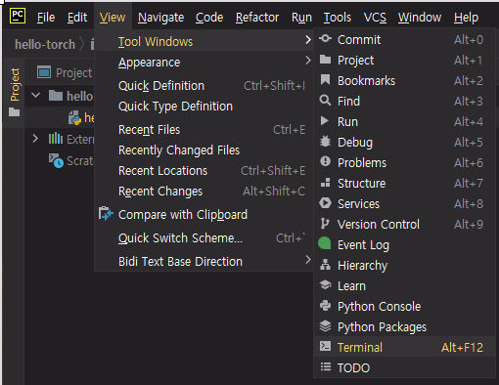The height and width of the screenshot is (385, 499).
Task: Open the Refactor menu
Action: [x=257, y=18]
